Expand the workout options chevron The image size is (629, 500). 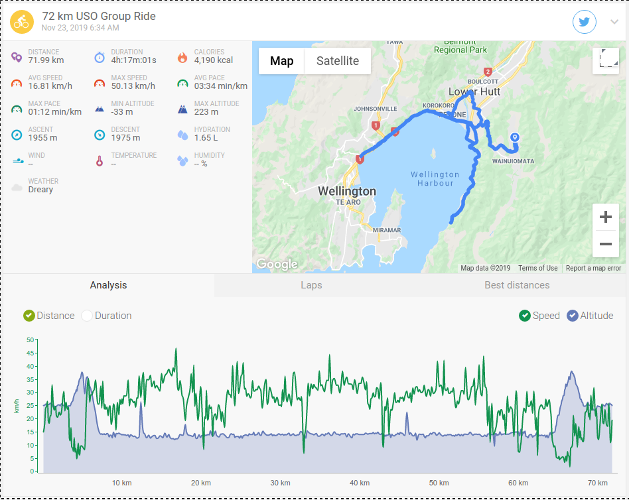614,22
